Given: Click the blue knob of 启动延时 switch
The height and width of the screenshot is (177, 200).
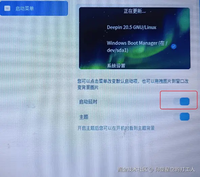Looking at the screenshot, I should [x=184, y=101].
